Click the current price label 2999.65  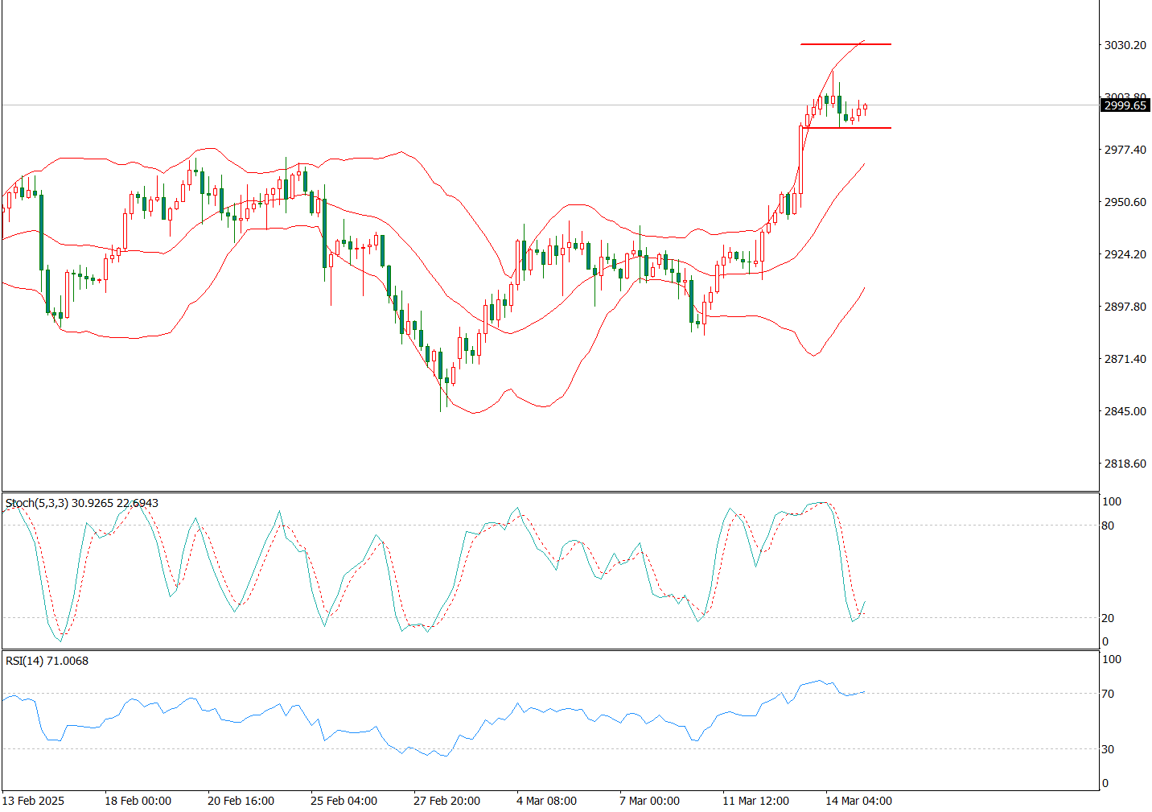(1125, 106)
